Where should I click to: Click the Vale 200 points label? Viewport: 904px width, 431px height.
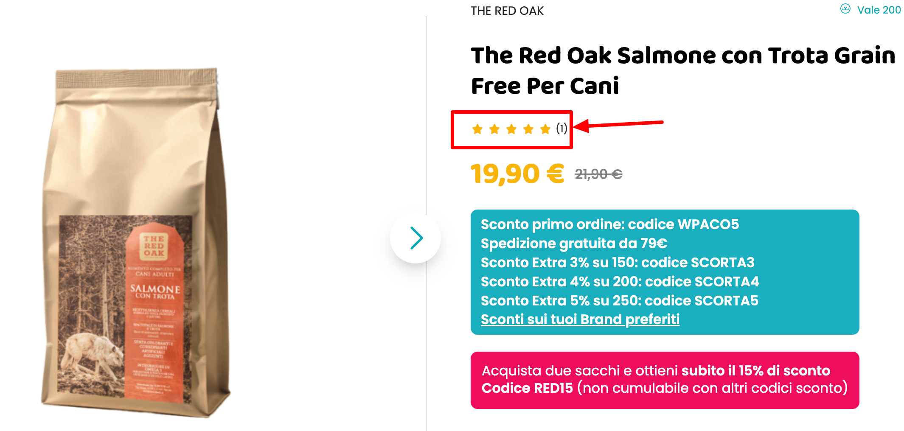(x=879, y=10)
